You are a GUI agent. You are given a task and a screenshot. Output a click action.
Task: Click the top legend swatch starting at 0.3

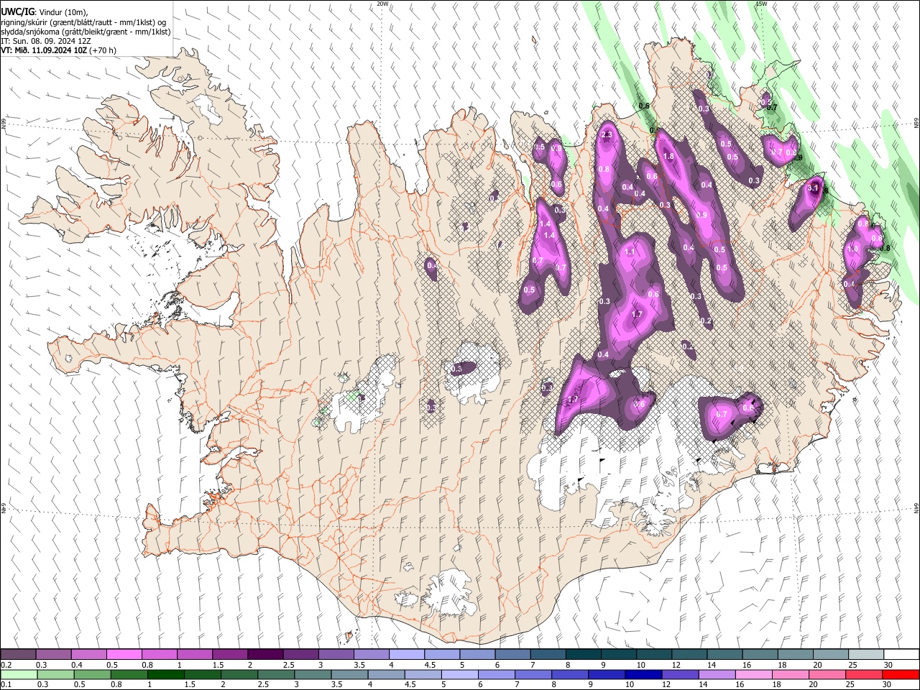click(54, 654)
